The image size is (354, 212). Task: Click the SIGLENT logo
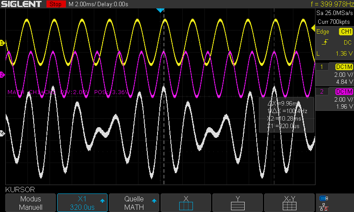(21, 4)
